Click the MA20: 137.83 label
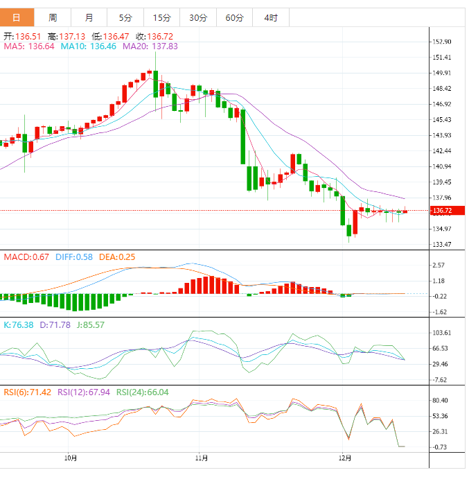This screenshot has height=477, width=469. 150,46
